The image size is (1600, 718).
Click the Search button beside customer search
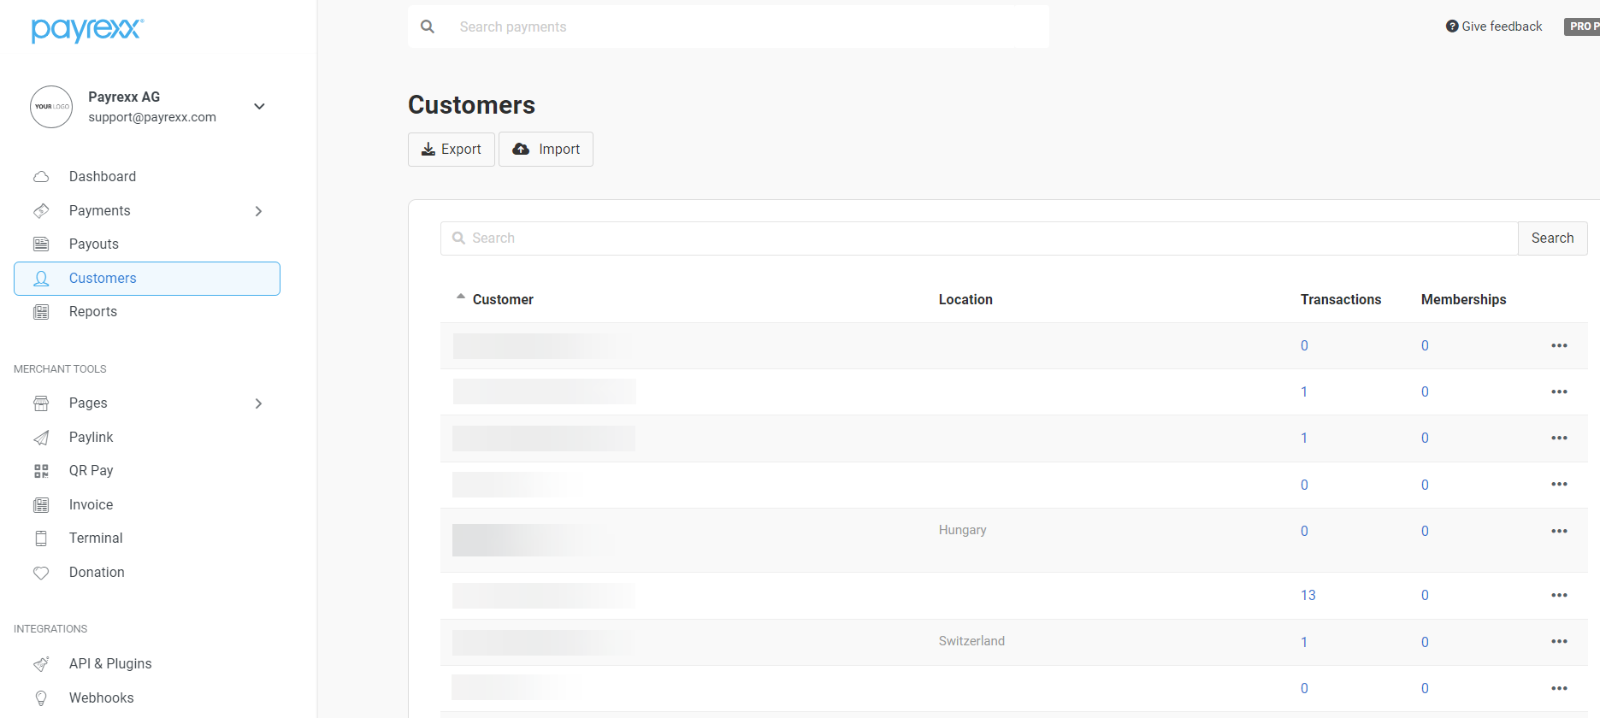coord(1552,238)
